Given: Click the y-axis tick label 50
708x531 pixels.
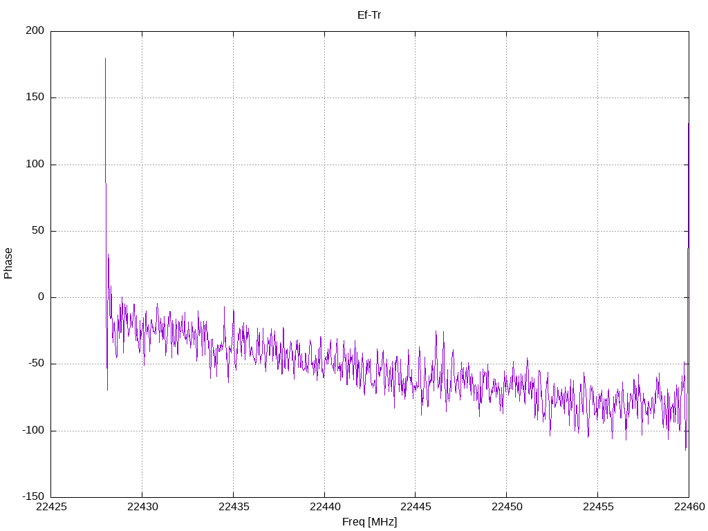Looking at the screenshot, I should (38, 231).
